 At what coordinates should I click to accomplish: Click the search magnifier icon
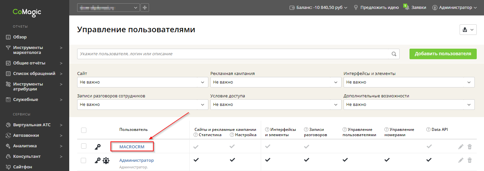point(394,54)
